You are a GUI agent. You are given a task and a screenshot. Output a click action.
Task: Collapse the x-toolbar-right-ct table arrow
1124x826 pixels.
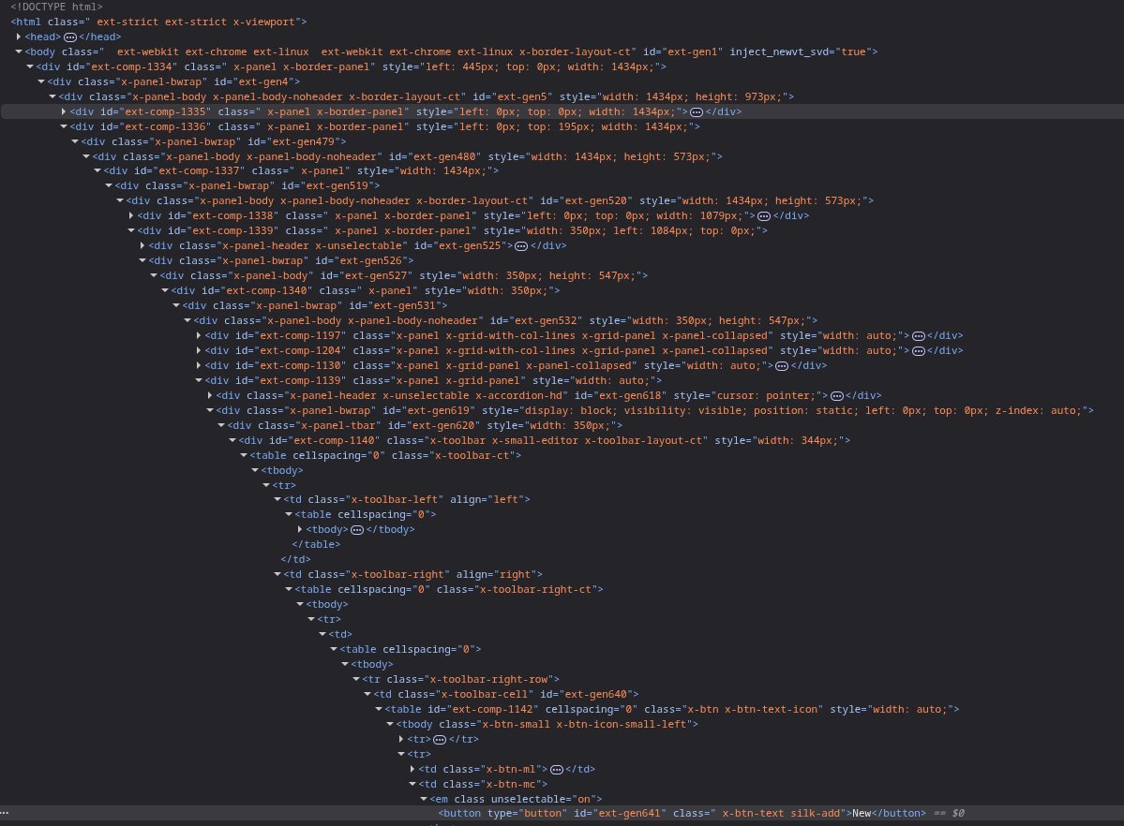click(289, 590)
